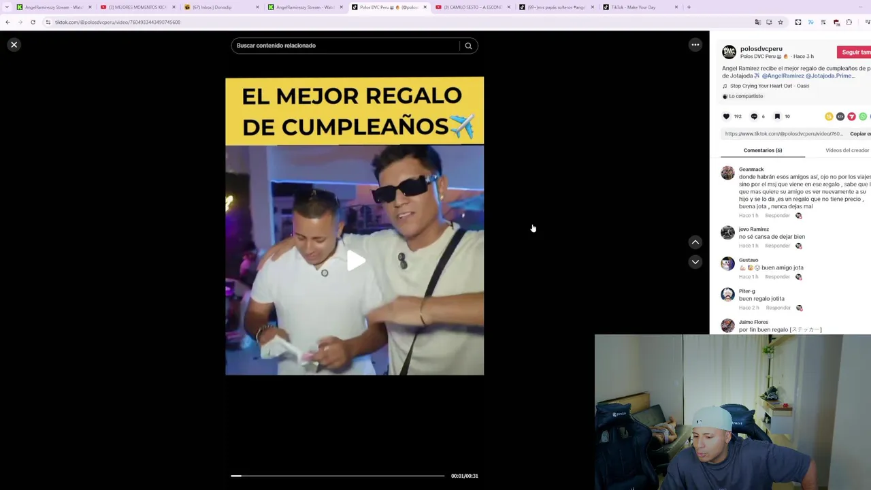The width and height of the screenshot is (871, 490).
Task: Select the Comentarios (6) tab
Action: (763, 150)
